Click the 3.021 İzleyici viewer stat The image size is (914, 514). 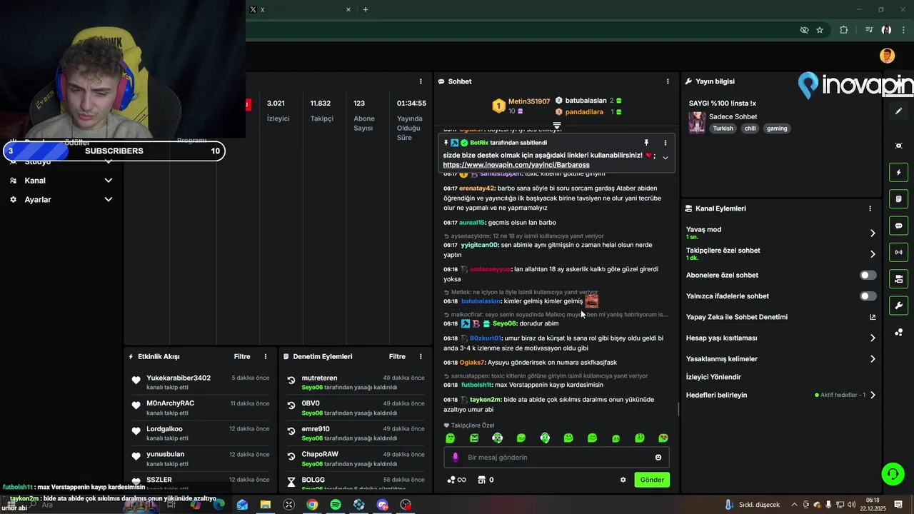278,111
